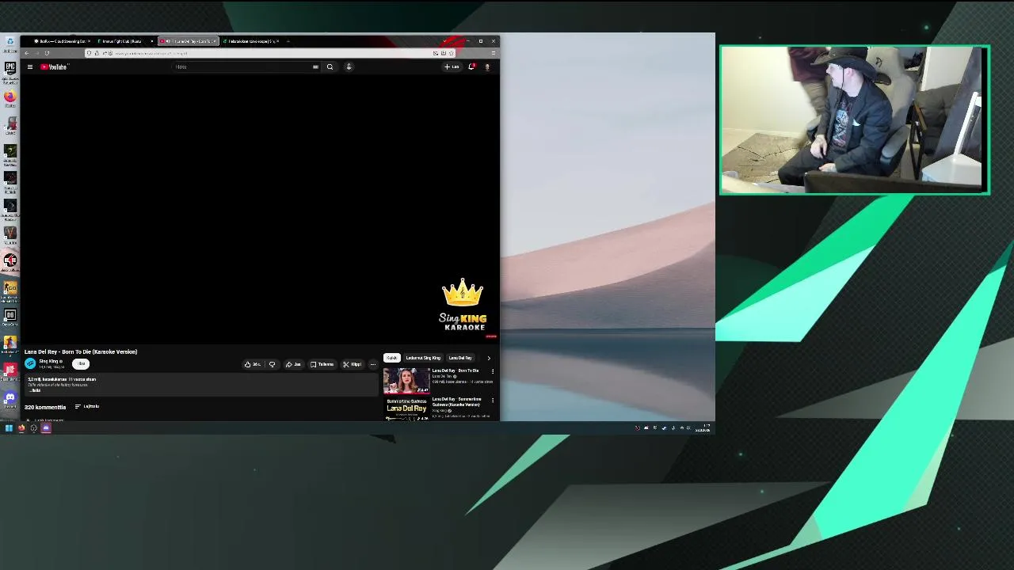Open the YouTube hamburger guide menu
1014x570 pixels.
[x=30, y=67]
